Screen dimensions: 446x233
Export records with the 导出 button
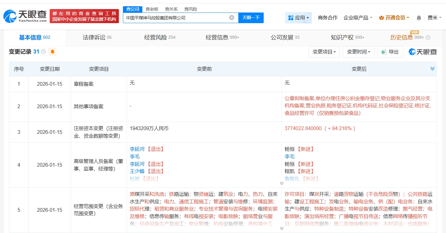click(x=390, y=52)
